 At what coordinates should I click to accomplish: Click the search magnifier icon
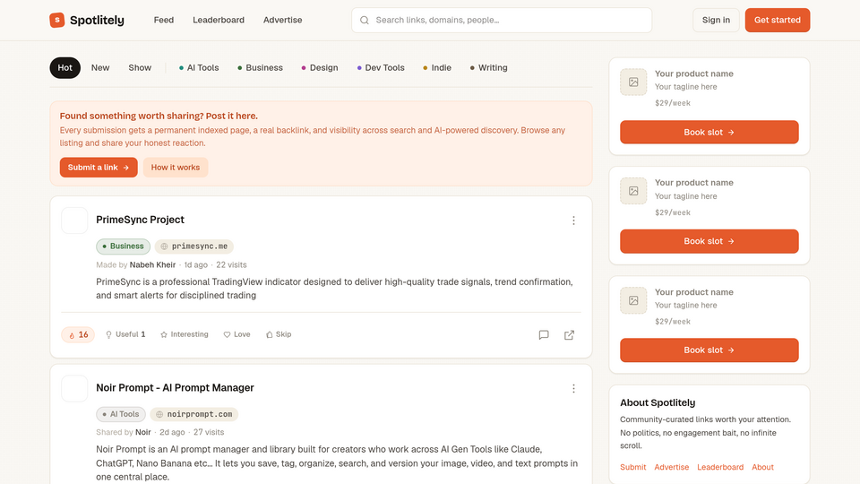(365, 21)
